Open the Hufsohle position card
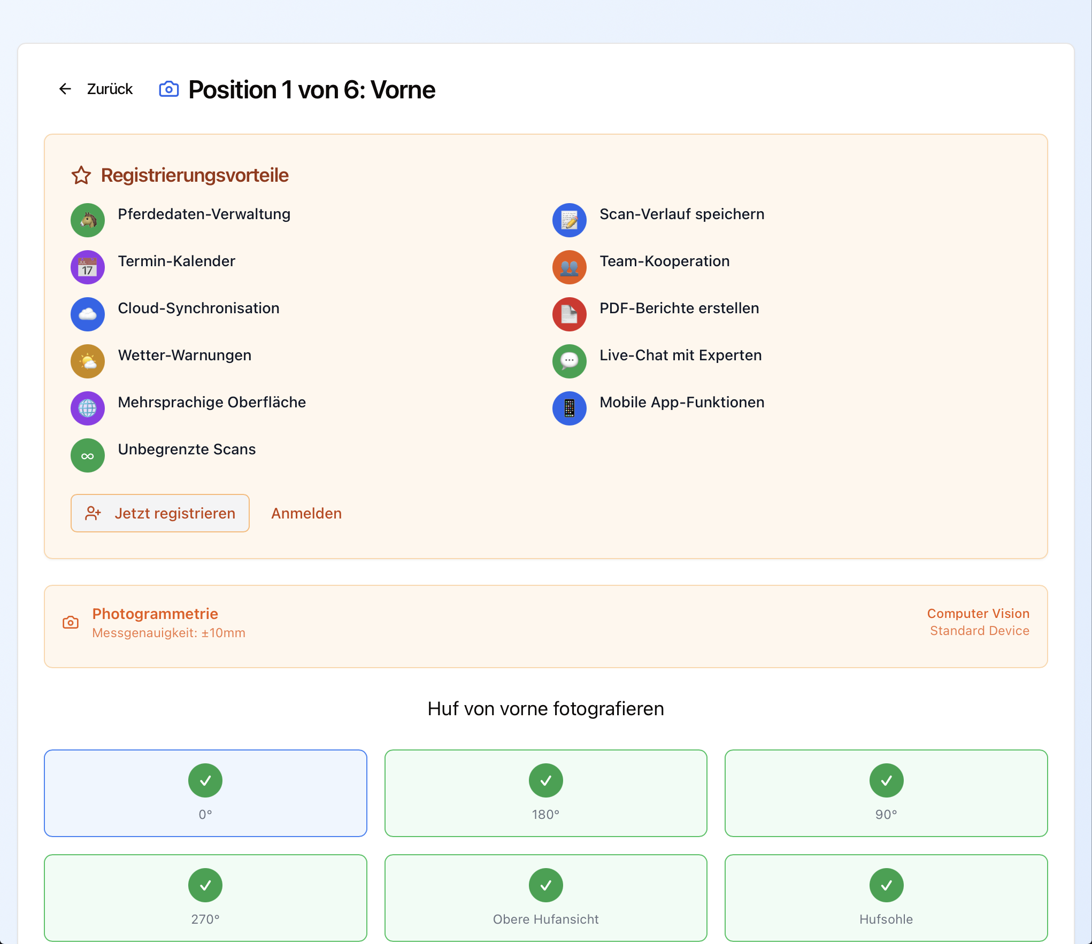 click(886, 898)
